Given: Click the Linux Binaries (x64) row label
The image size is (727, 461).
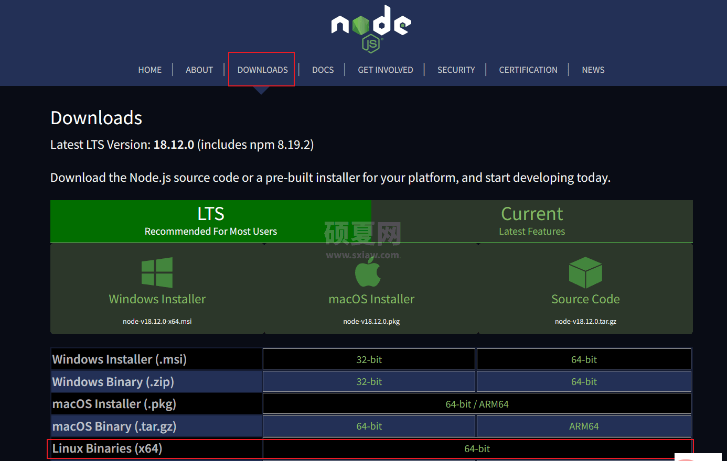Looking at the screenshot, I should (107, 448).
